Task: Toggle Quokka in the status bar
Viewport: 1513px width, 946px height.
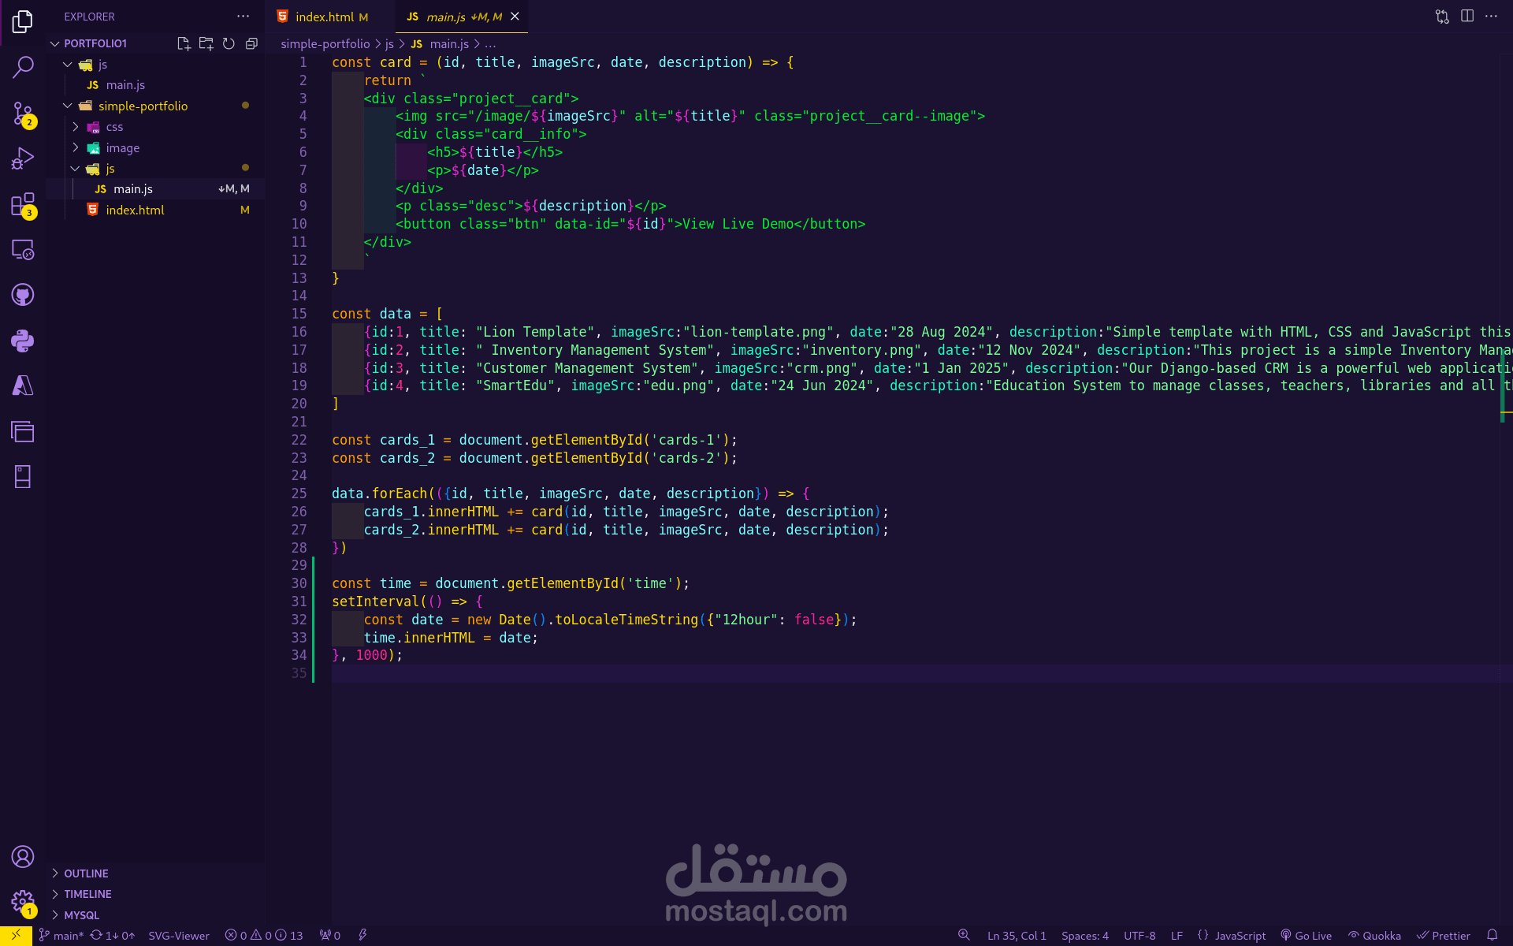Action: [x=1374, y=935]
